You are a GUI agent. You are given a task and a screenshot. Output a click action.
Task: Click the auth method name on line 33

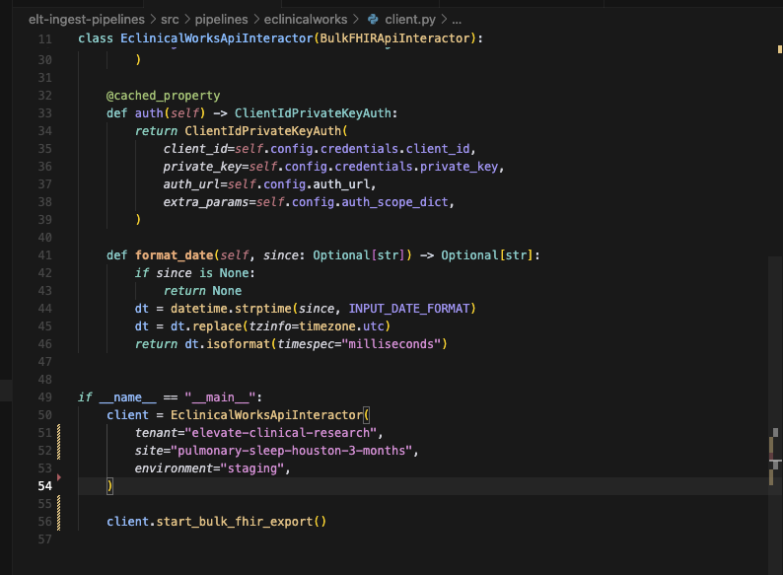pos(149,113)
